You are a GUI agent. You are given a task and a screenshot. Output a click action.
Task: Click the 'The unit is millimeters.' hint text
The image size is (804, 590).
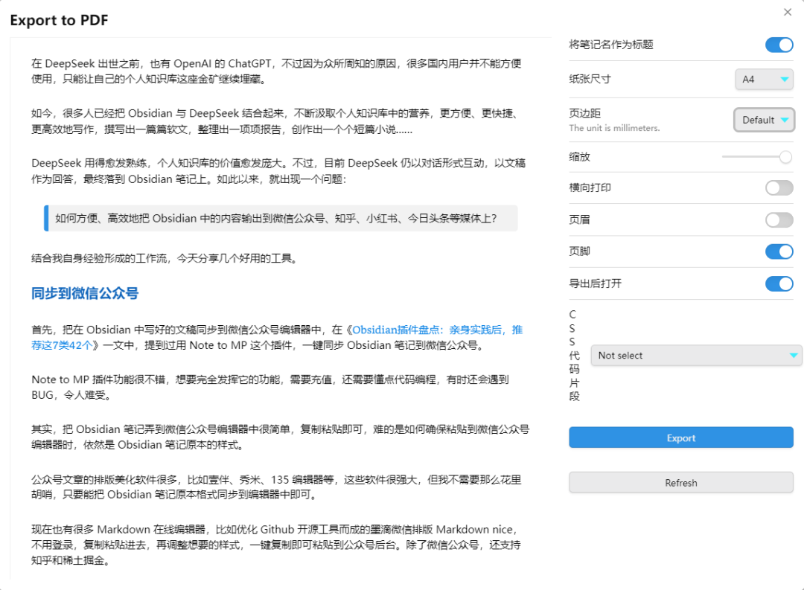tap(614, 128)
